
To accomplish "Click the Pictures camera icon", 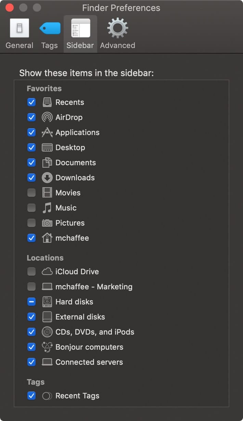I will [x=47, y=223].
